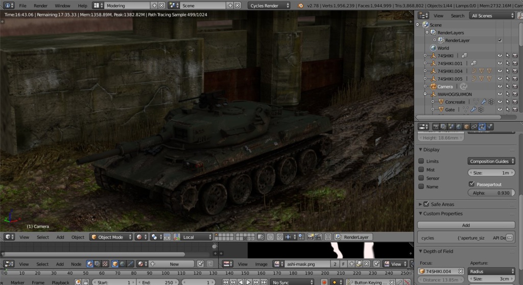
Task: Open the Cycles Render engine dropdown
Action: [x=269, y=6]
